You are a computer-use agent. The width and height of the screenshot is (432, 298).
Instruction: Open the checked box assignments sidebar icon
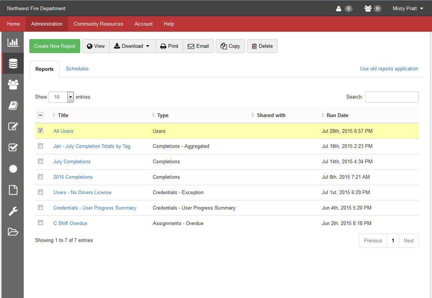tap(13, 148)
